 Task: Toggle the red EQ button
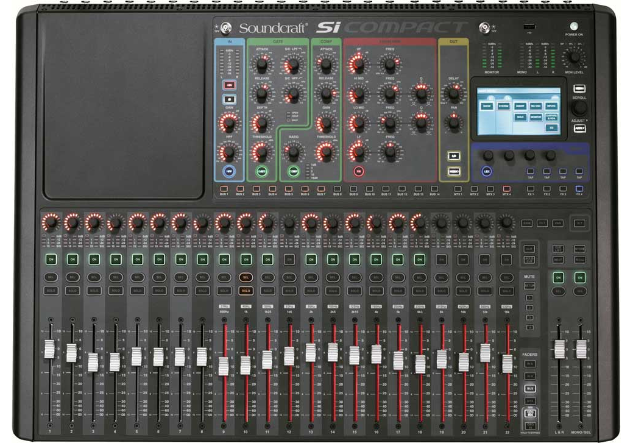pos(358,171)
